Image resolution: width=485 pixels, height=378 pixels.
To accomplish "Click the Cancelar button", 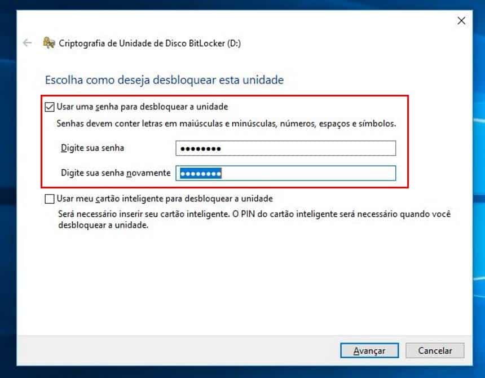I will (435, 350).
